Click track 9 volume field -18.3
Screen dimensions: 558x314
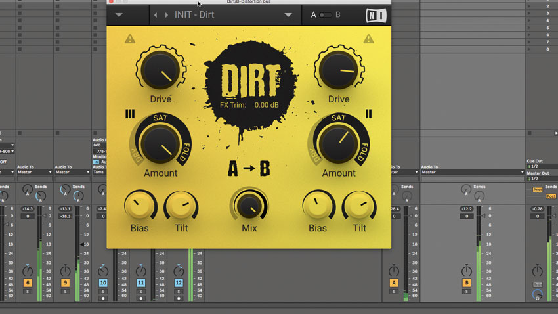point(65,216)
